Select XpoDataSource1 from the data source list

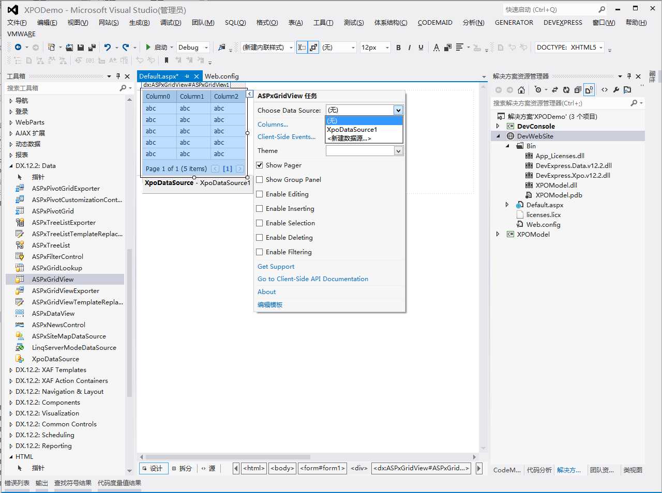click(352, 130)
